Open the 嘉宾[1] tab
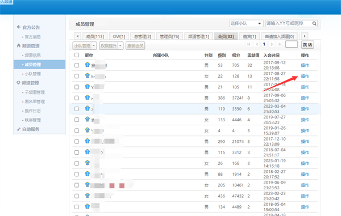341x216 pixels. click(x=249, y=36)
